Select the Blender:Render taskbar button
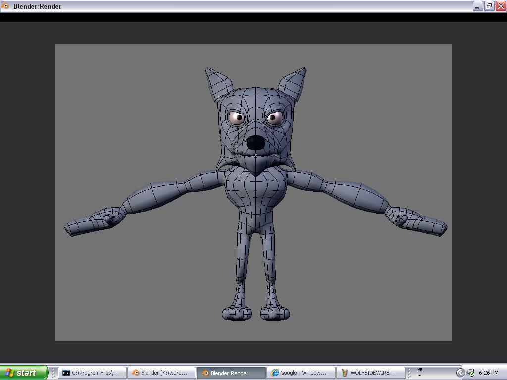Image resolution: width=507 pixels, height=380 pixels. click(231, 373)
